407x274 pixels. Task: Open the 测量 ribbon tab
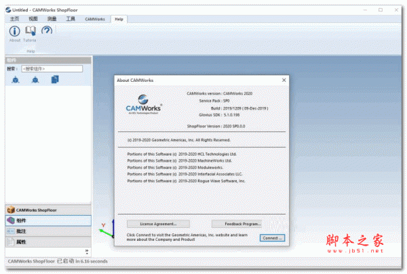click(52, 19)
